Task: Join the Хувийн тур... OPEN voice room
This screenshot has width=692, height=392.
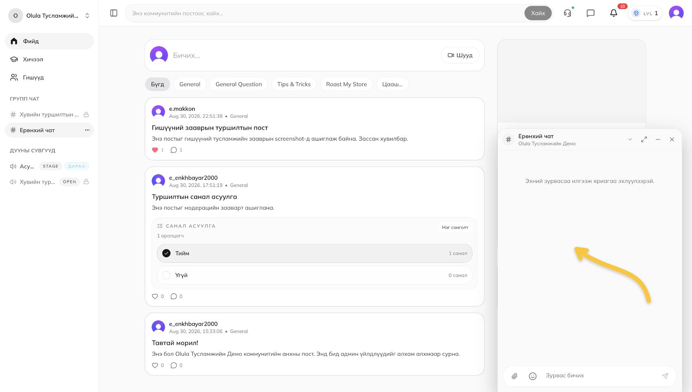Action: pos(49,182)
